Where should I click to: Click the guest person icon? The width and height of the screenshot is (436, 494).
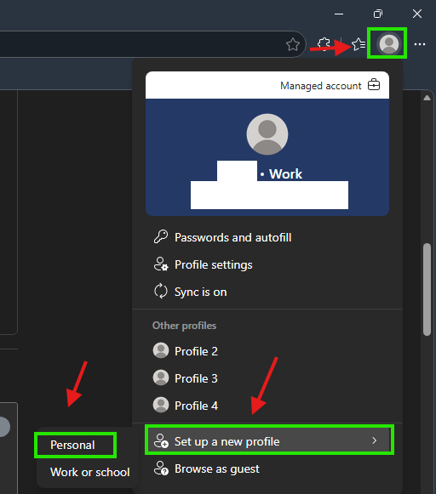pyautogui.click(x=161, y=468)
